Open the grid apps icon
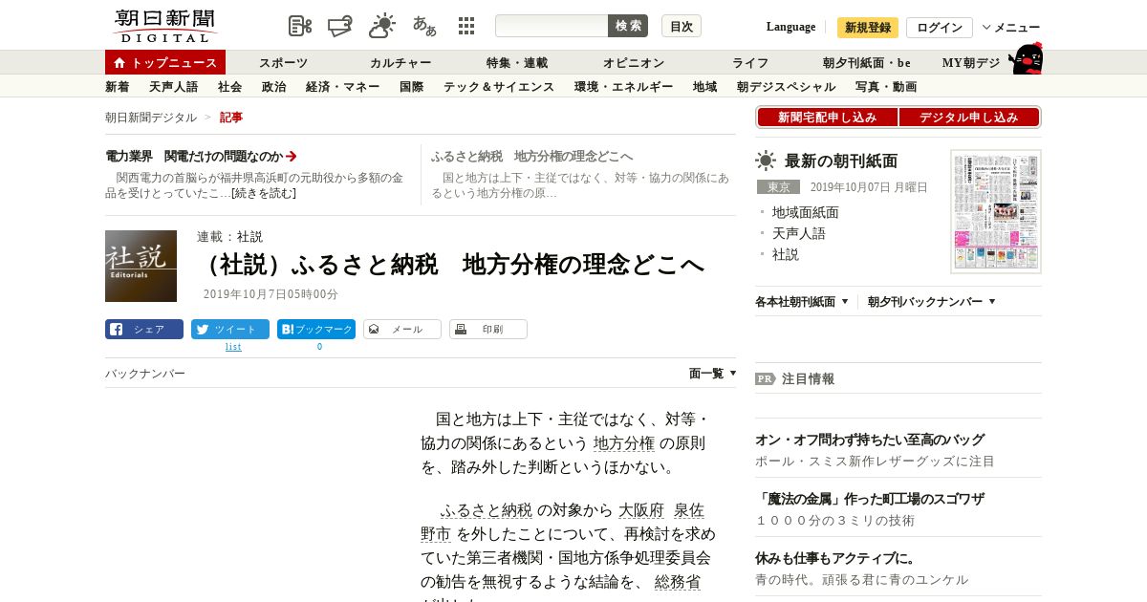This screenshot has height=602, width=1147. 466,26
